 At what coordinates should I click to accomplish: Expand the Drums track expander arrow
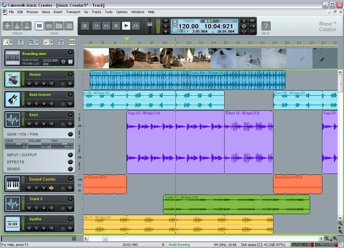71,74
